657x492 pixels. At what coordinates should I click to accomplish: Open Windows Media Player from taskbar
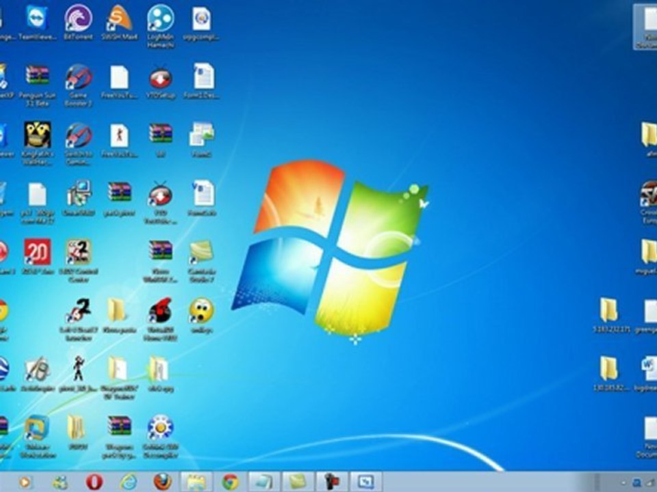pyautogui.click(x=25, y=482)
